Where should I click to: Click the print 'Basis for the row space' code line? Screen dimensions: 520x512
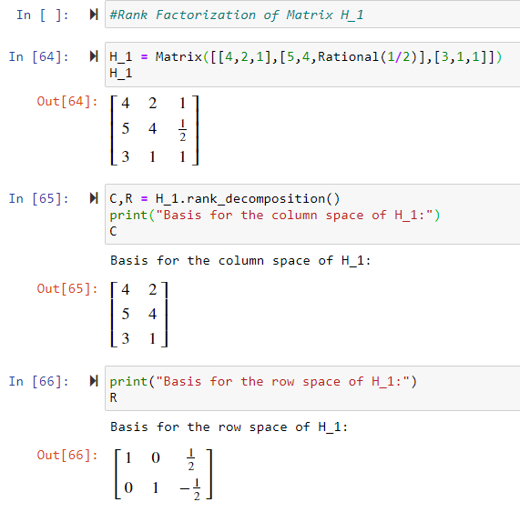[263, 382]
